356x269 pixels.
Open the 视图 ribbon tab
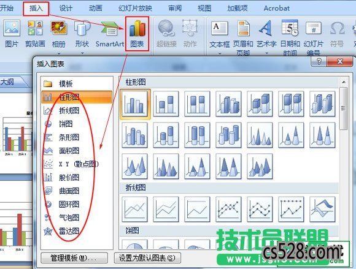tap(204, 9)
